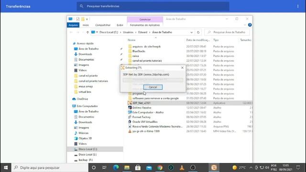Select Oracle VM VirtualBox shortcut
The image size is (306, 172).
click(x=145, y=122)
